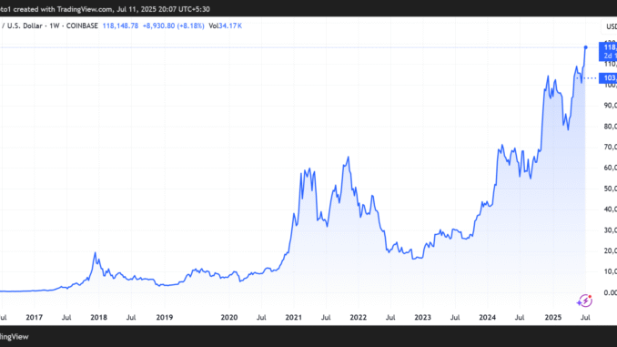The image size is (617, 347).
Task: Open the USD currency selector
Action: (x=610, y=26)
